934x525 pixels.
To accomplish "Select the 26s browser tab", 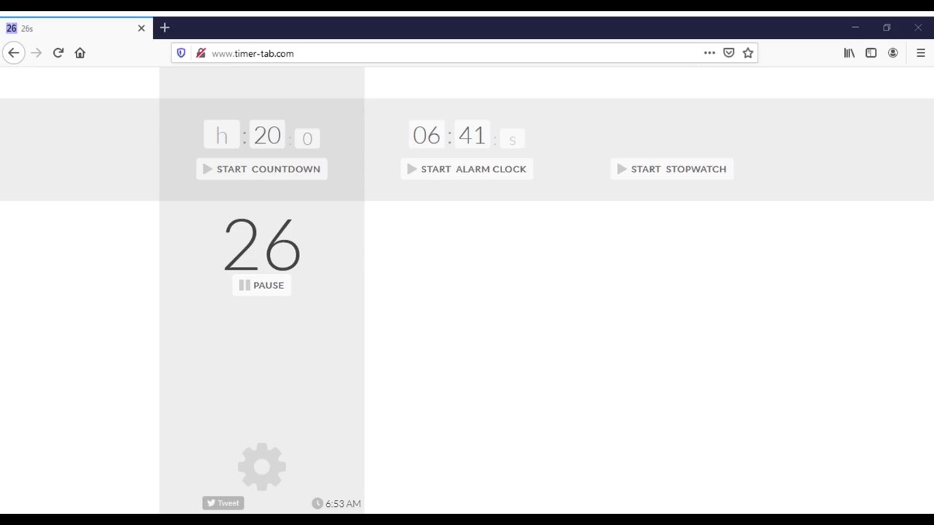I will [76, 28].
